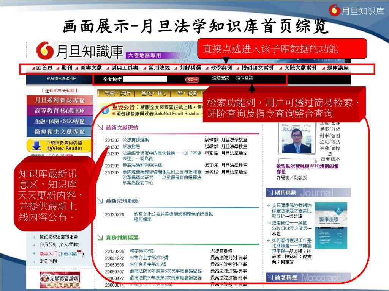Open the 題庫講座 menu item
The width and height of the screenshot is (389, 291).
click(x=338, y=67)
